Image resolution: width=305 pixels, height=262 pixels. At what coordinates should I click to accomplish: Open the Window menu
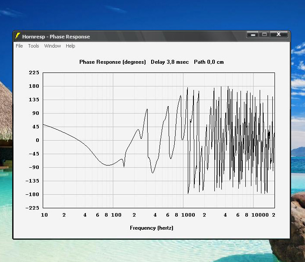52,46
